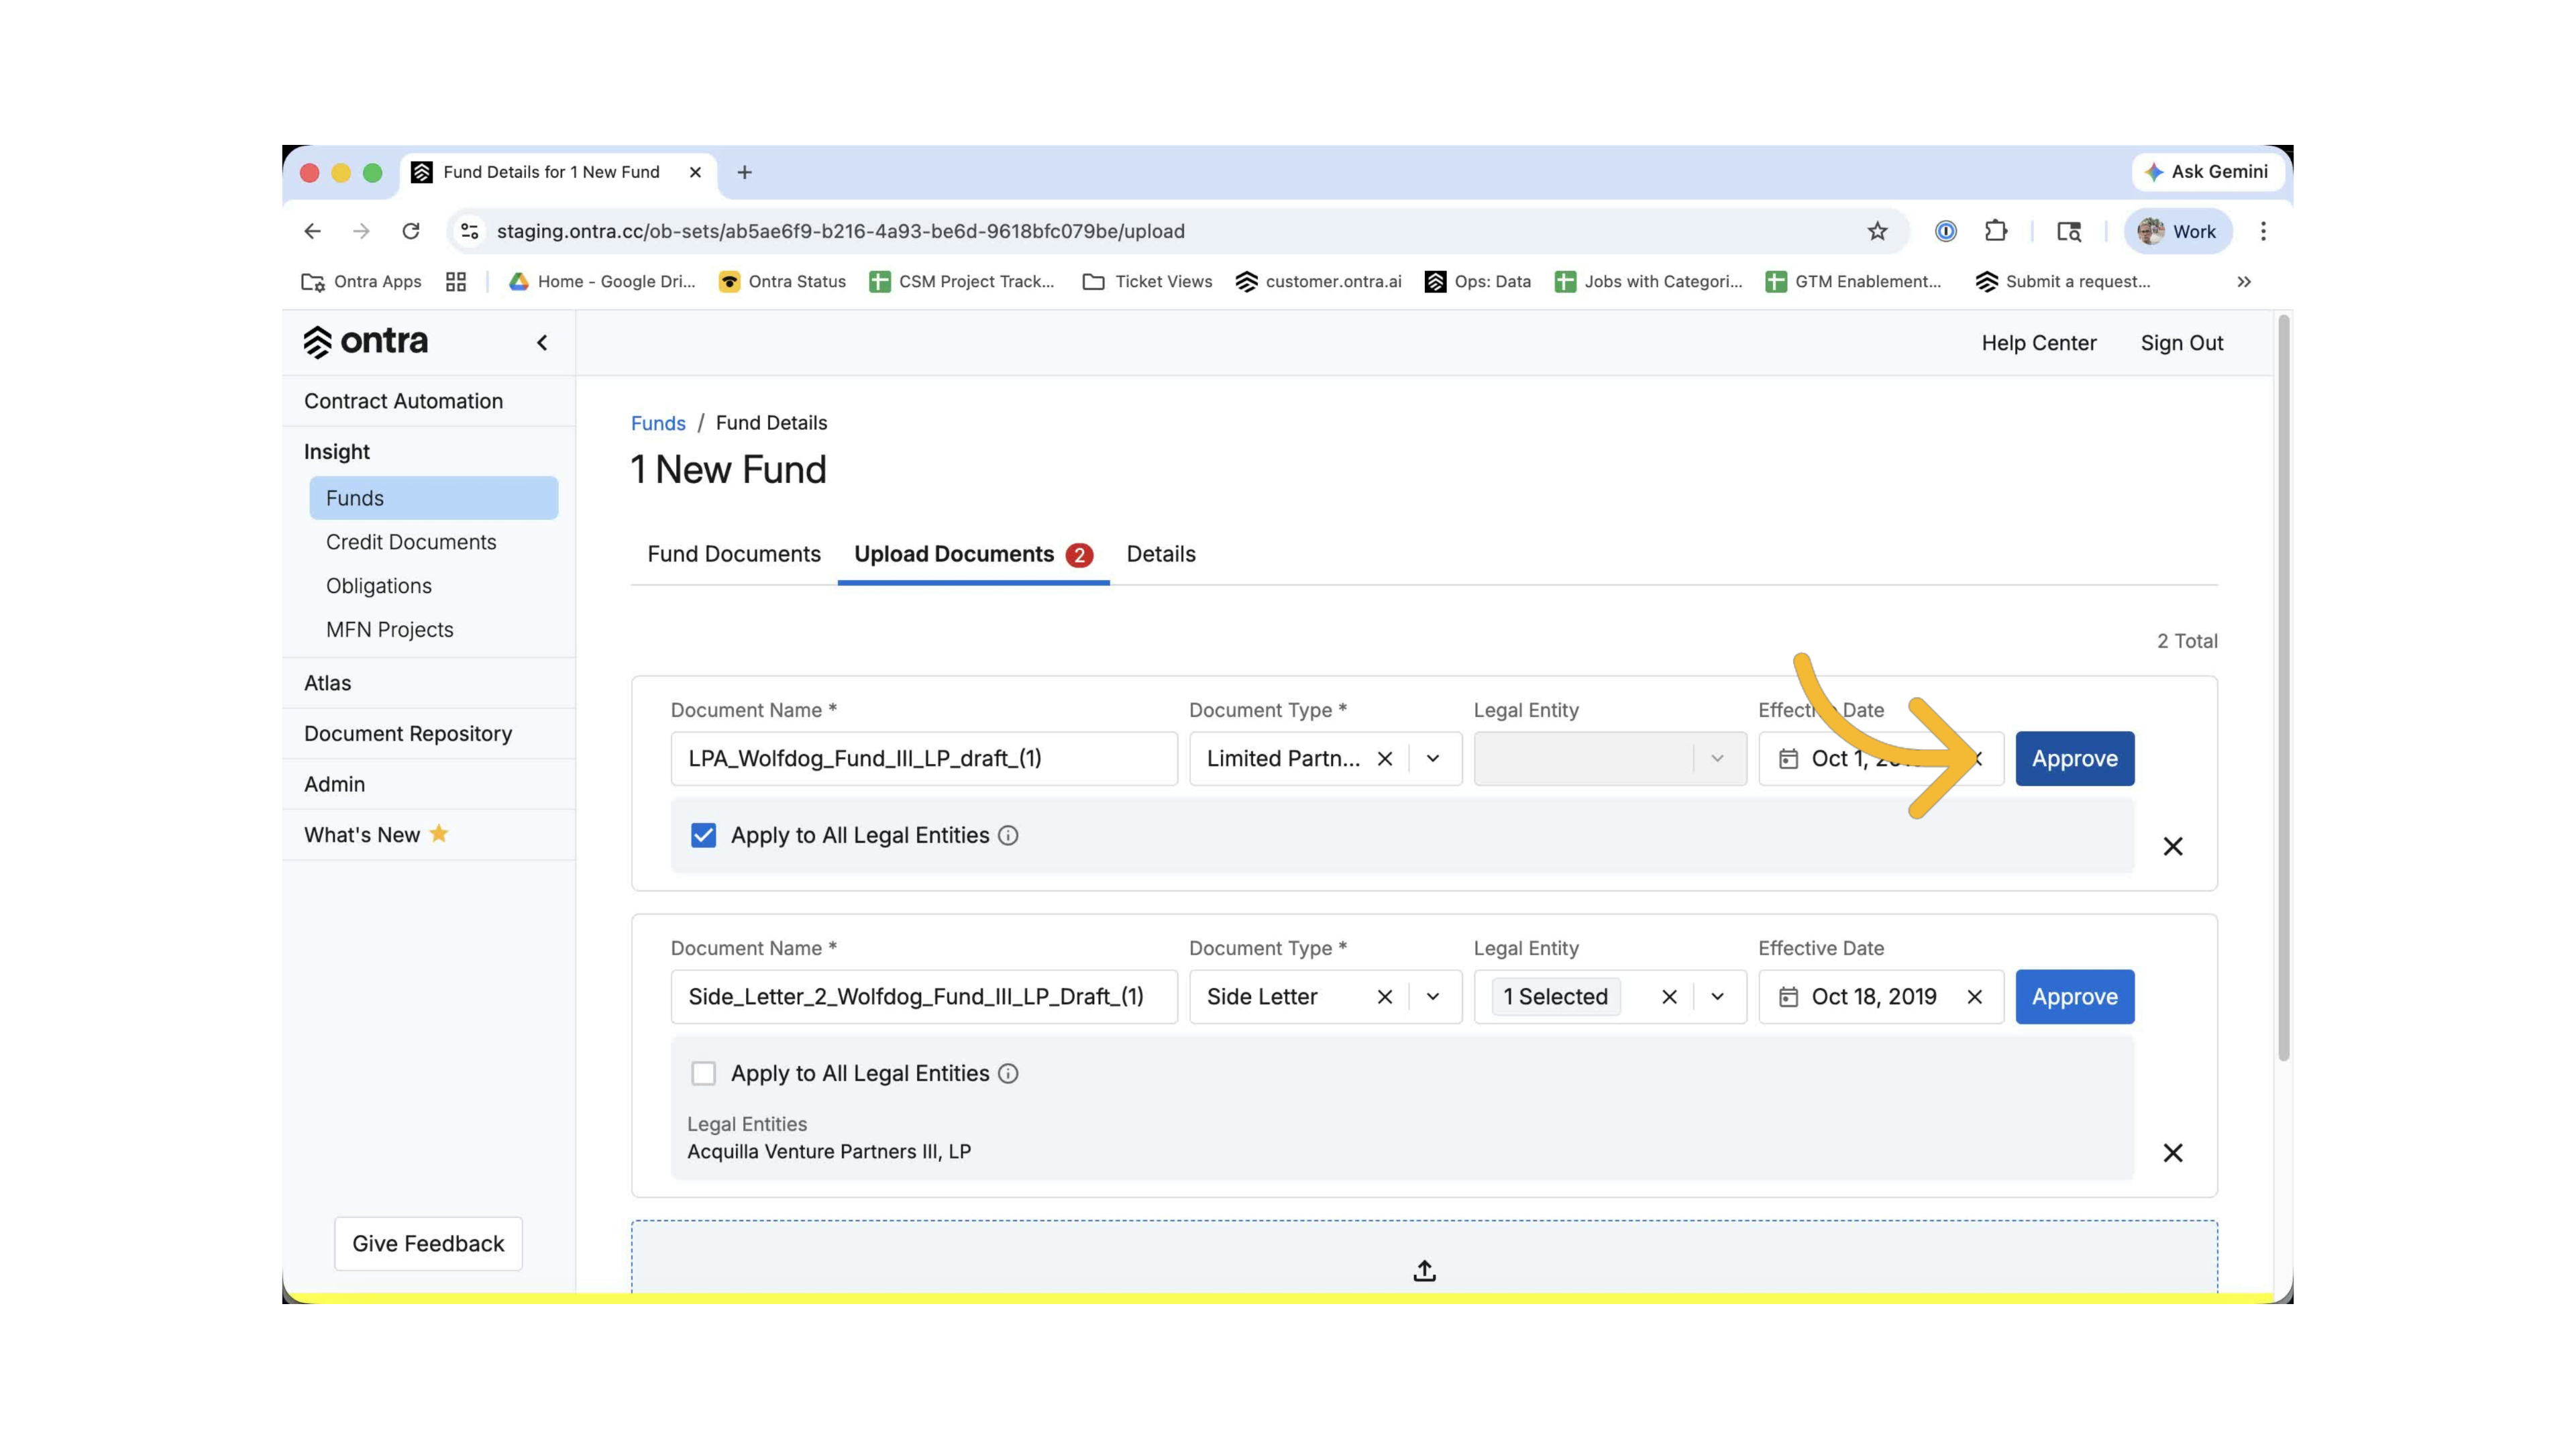
Task: Select Funds in sidebar
Action: [x=433, y=498]
